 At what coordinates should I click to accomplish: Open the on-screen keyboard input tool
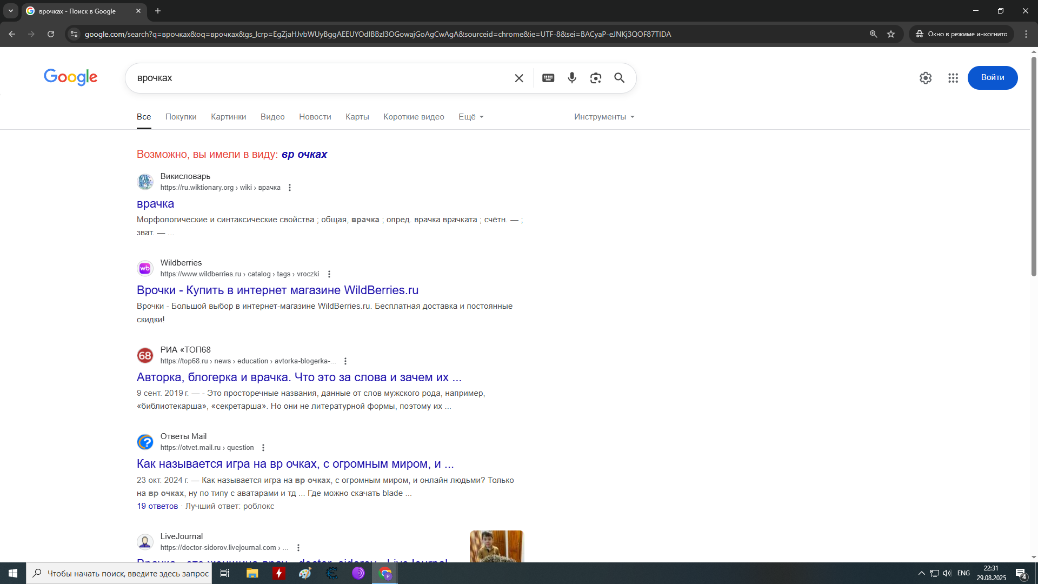pos(548,78)
